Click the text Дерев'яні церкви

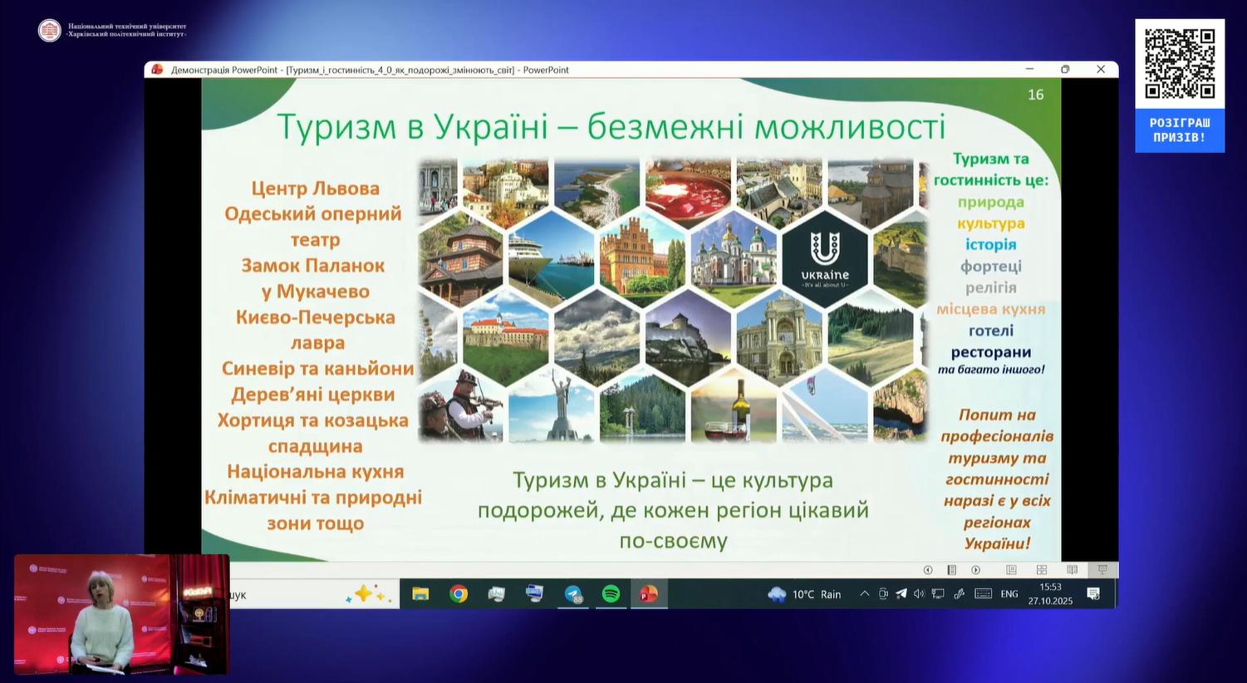[x=313, y=395]
